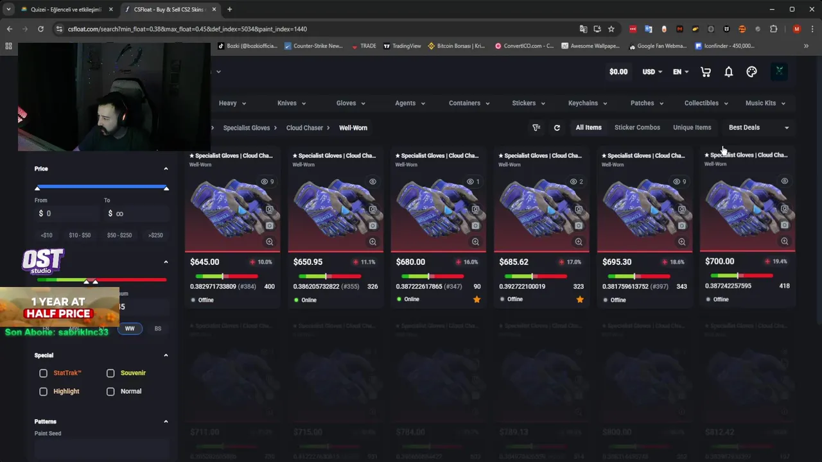This screenshot has width=822, height=462.
Task: Open the theme palette icon
Action: [x=751, y=72]
